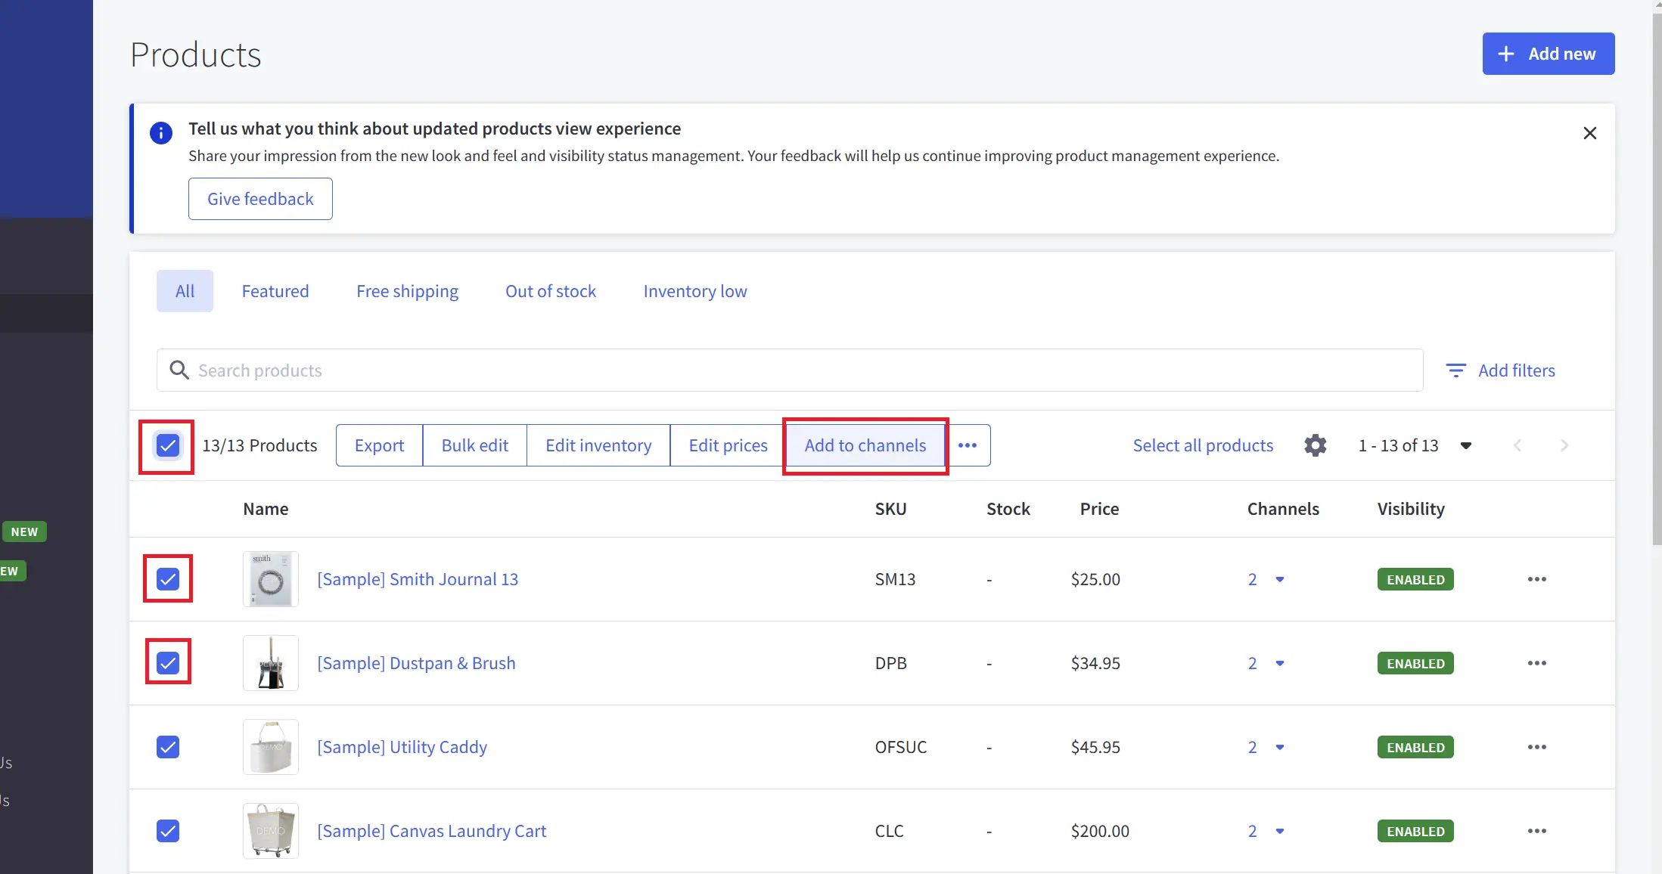
Task: Click the Smith Journal 13 product thumbnail
Action: tap(270, 578)
